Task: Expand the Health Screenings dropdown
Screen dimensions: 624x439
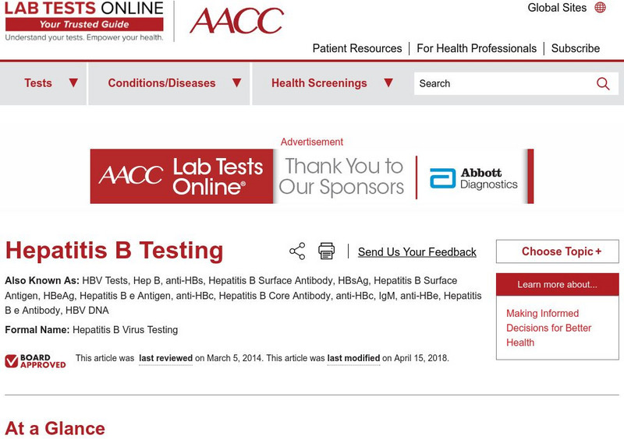Action: tap(388, 83)
